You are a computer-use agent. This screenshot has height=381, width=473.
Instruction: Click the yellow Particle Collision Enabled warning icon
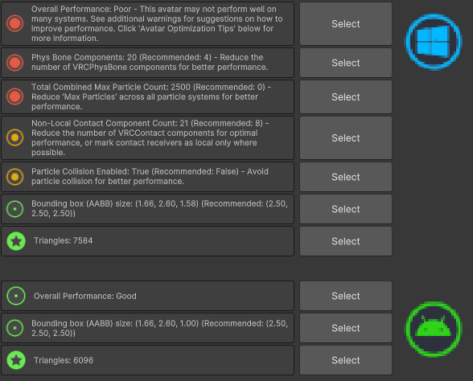coord(14,177)
